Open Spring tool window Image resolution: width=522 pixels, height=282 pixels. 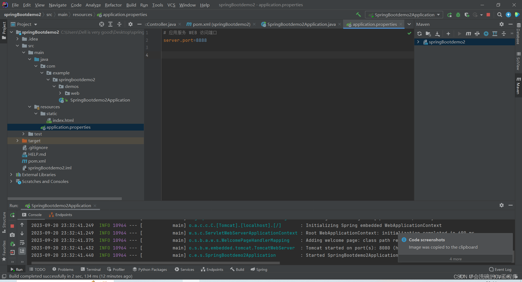(x=259, y=270)
